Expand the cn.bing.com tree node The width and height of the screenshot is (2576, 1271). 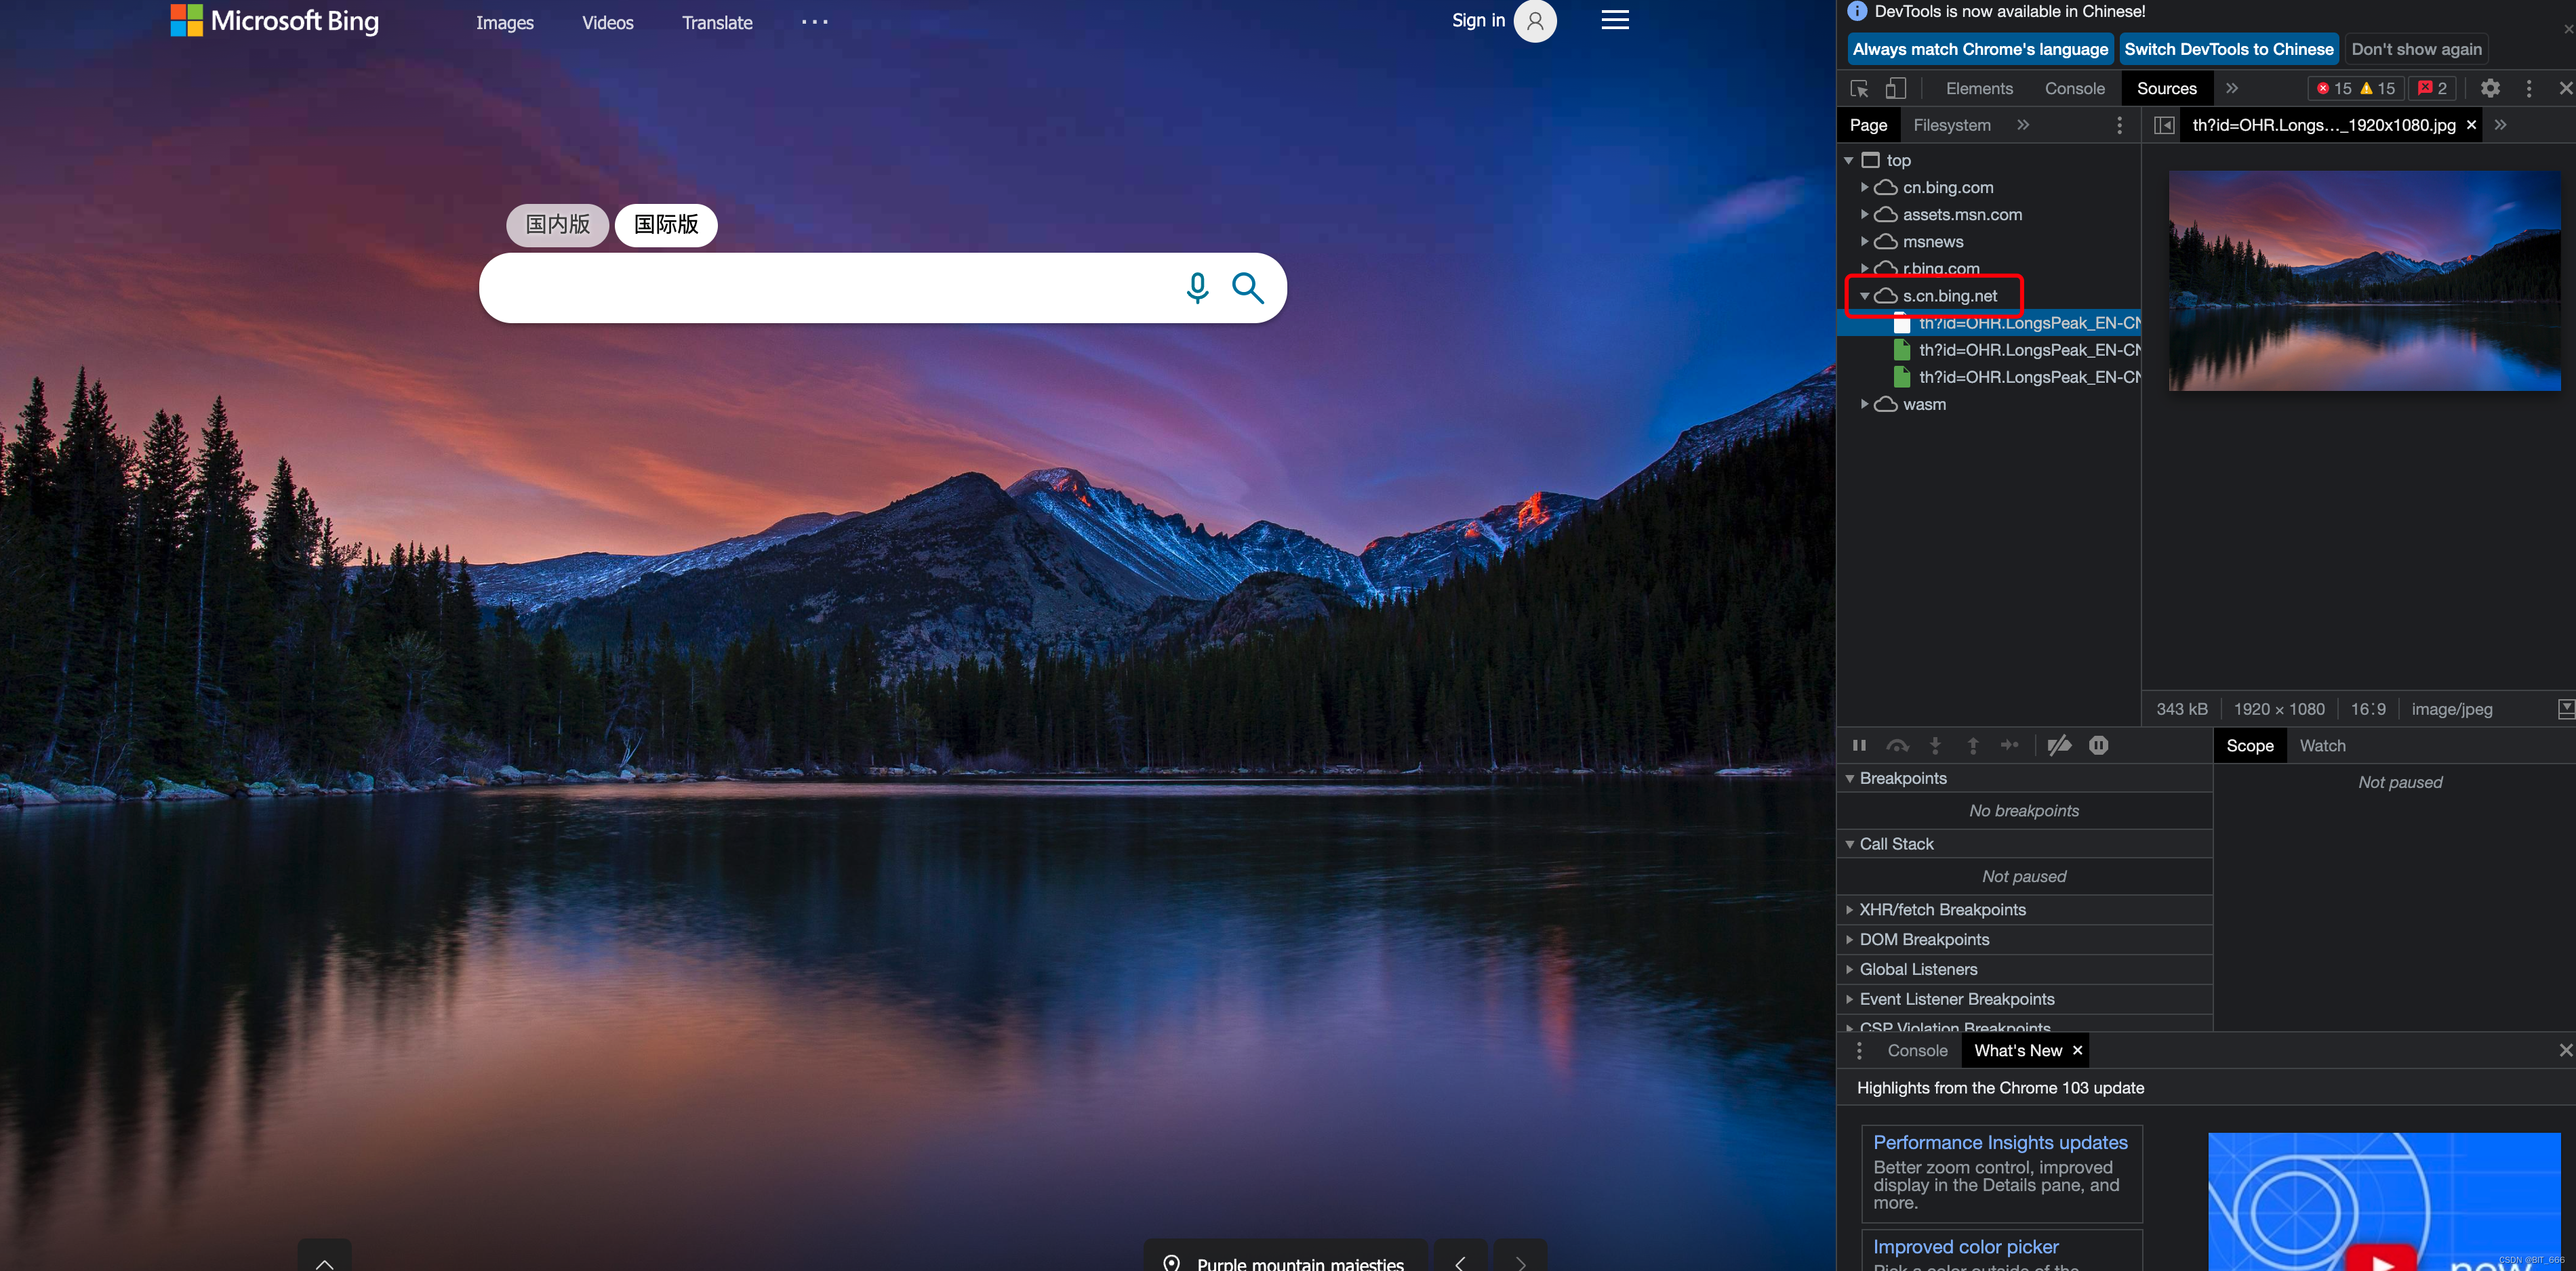(x=1864, y=188)
